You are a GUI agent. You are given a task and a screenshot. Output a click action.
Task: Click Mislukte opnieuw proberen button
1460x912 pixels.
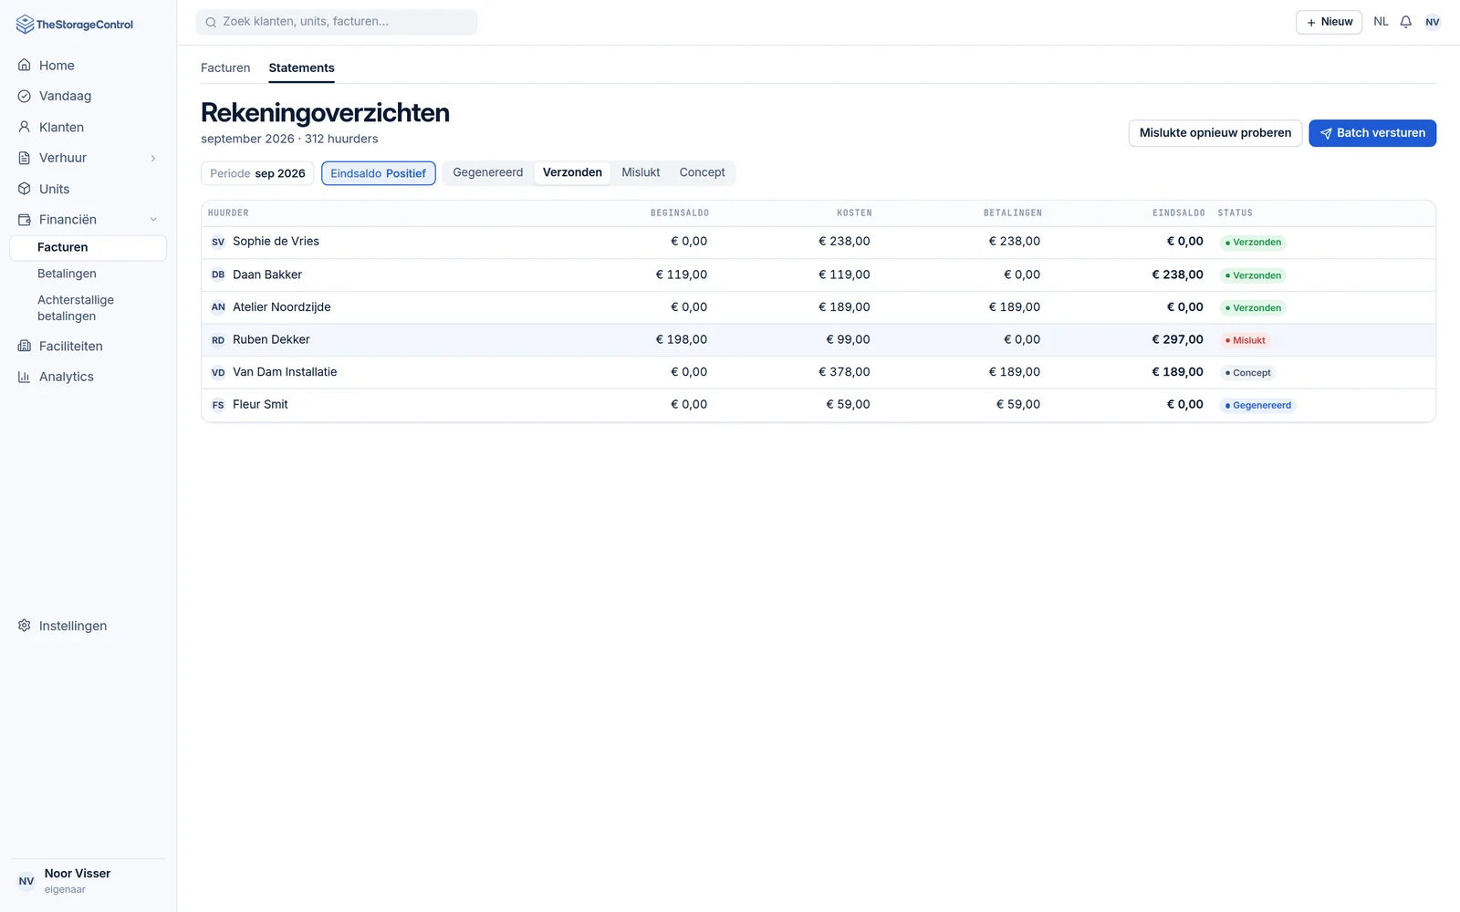(1215, 133)
